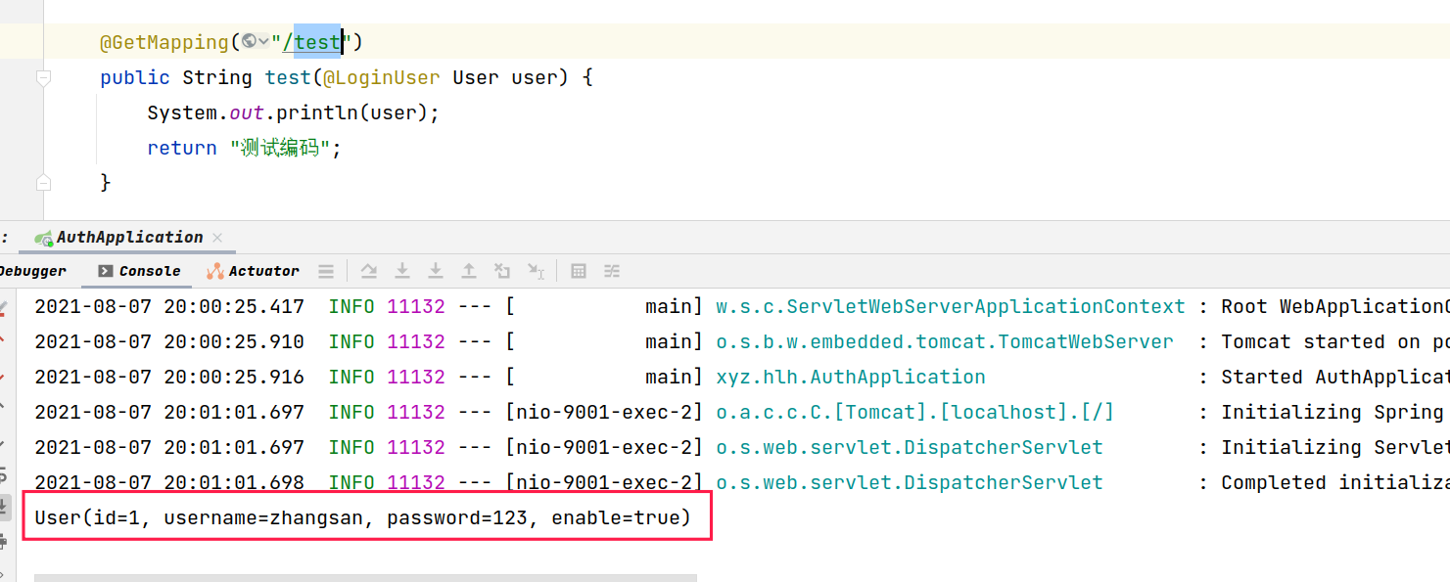
Task: Click the Step Into debugger icon
Action: pyautogui.click(x=436, y=271)
